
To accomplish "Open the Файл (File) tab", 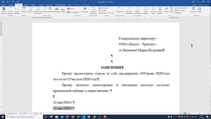I will 3,5.
